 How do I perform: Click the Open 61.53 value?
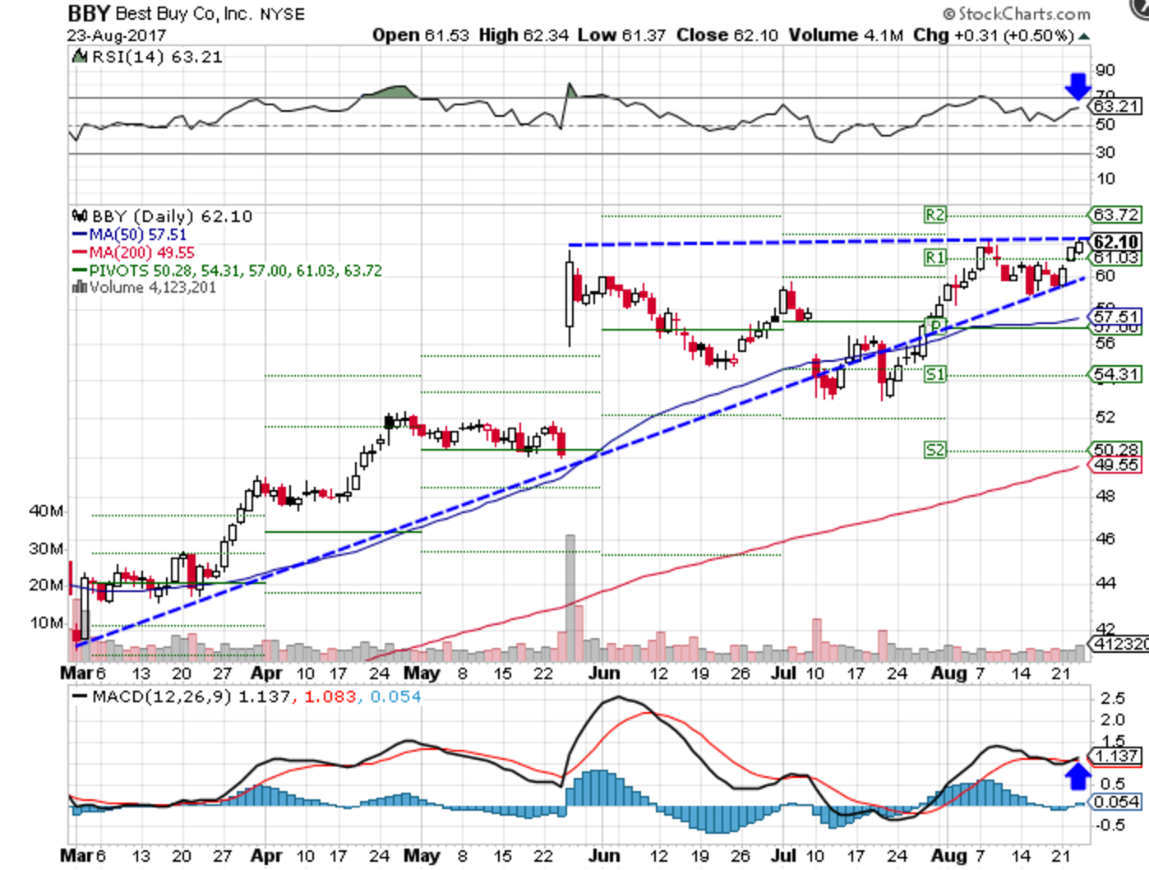421,35
